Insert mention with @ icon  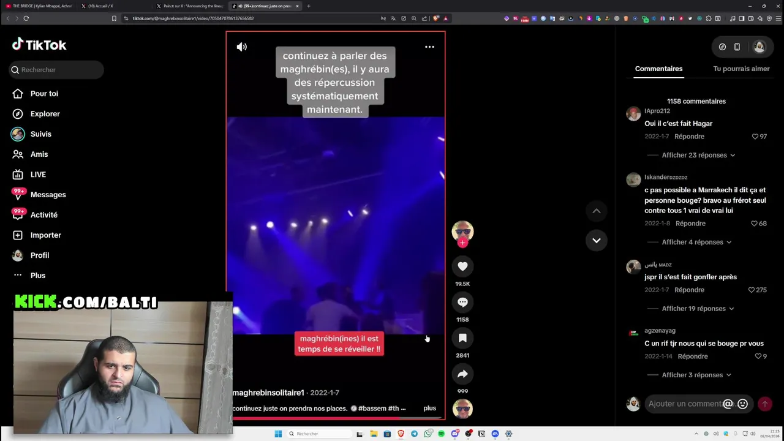[x=728, y=404]
